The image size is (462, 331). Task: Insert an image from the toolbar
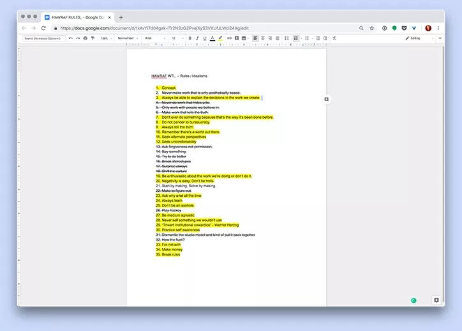click(x=244, y=38)
